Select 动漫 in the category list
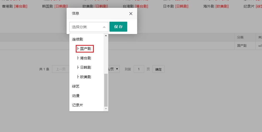262x132 pixels. coord(76,96)
